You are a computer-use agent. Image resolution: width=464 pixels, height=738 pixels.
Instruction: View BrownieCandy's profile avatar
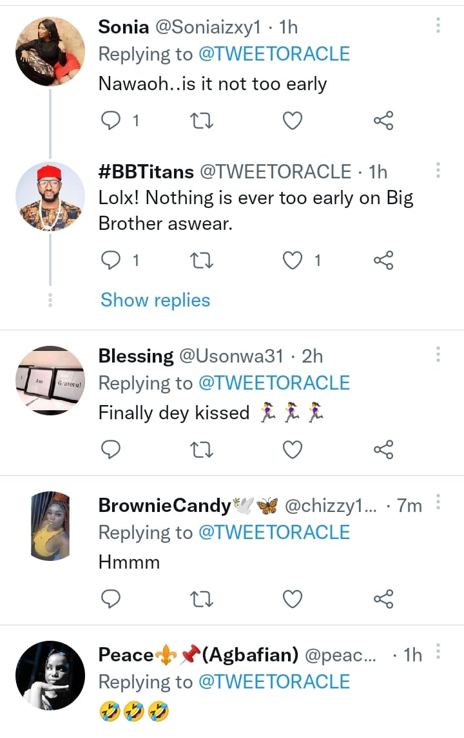click(x=50, y=526)
